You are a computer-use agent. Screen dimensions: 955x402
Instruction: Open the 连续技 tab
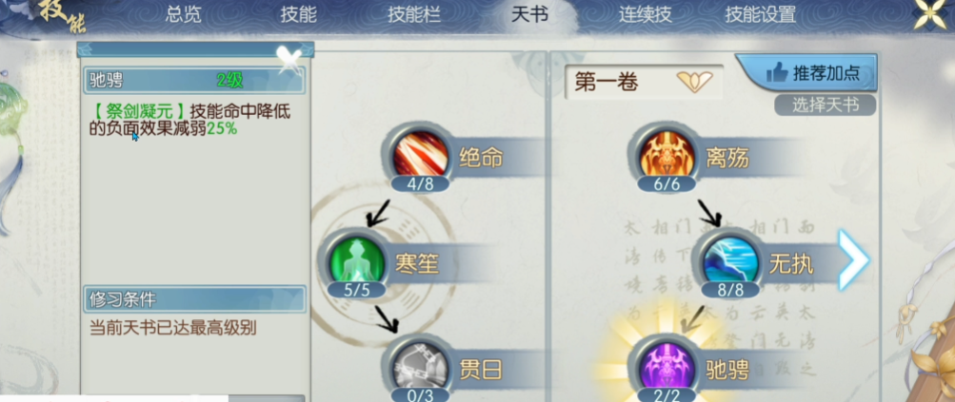[645, 14]
